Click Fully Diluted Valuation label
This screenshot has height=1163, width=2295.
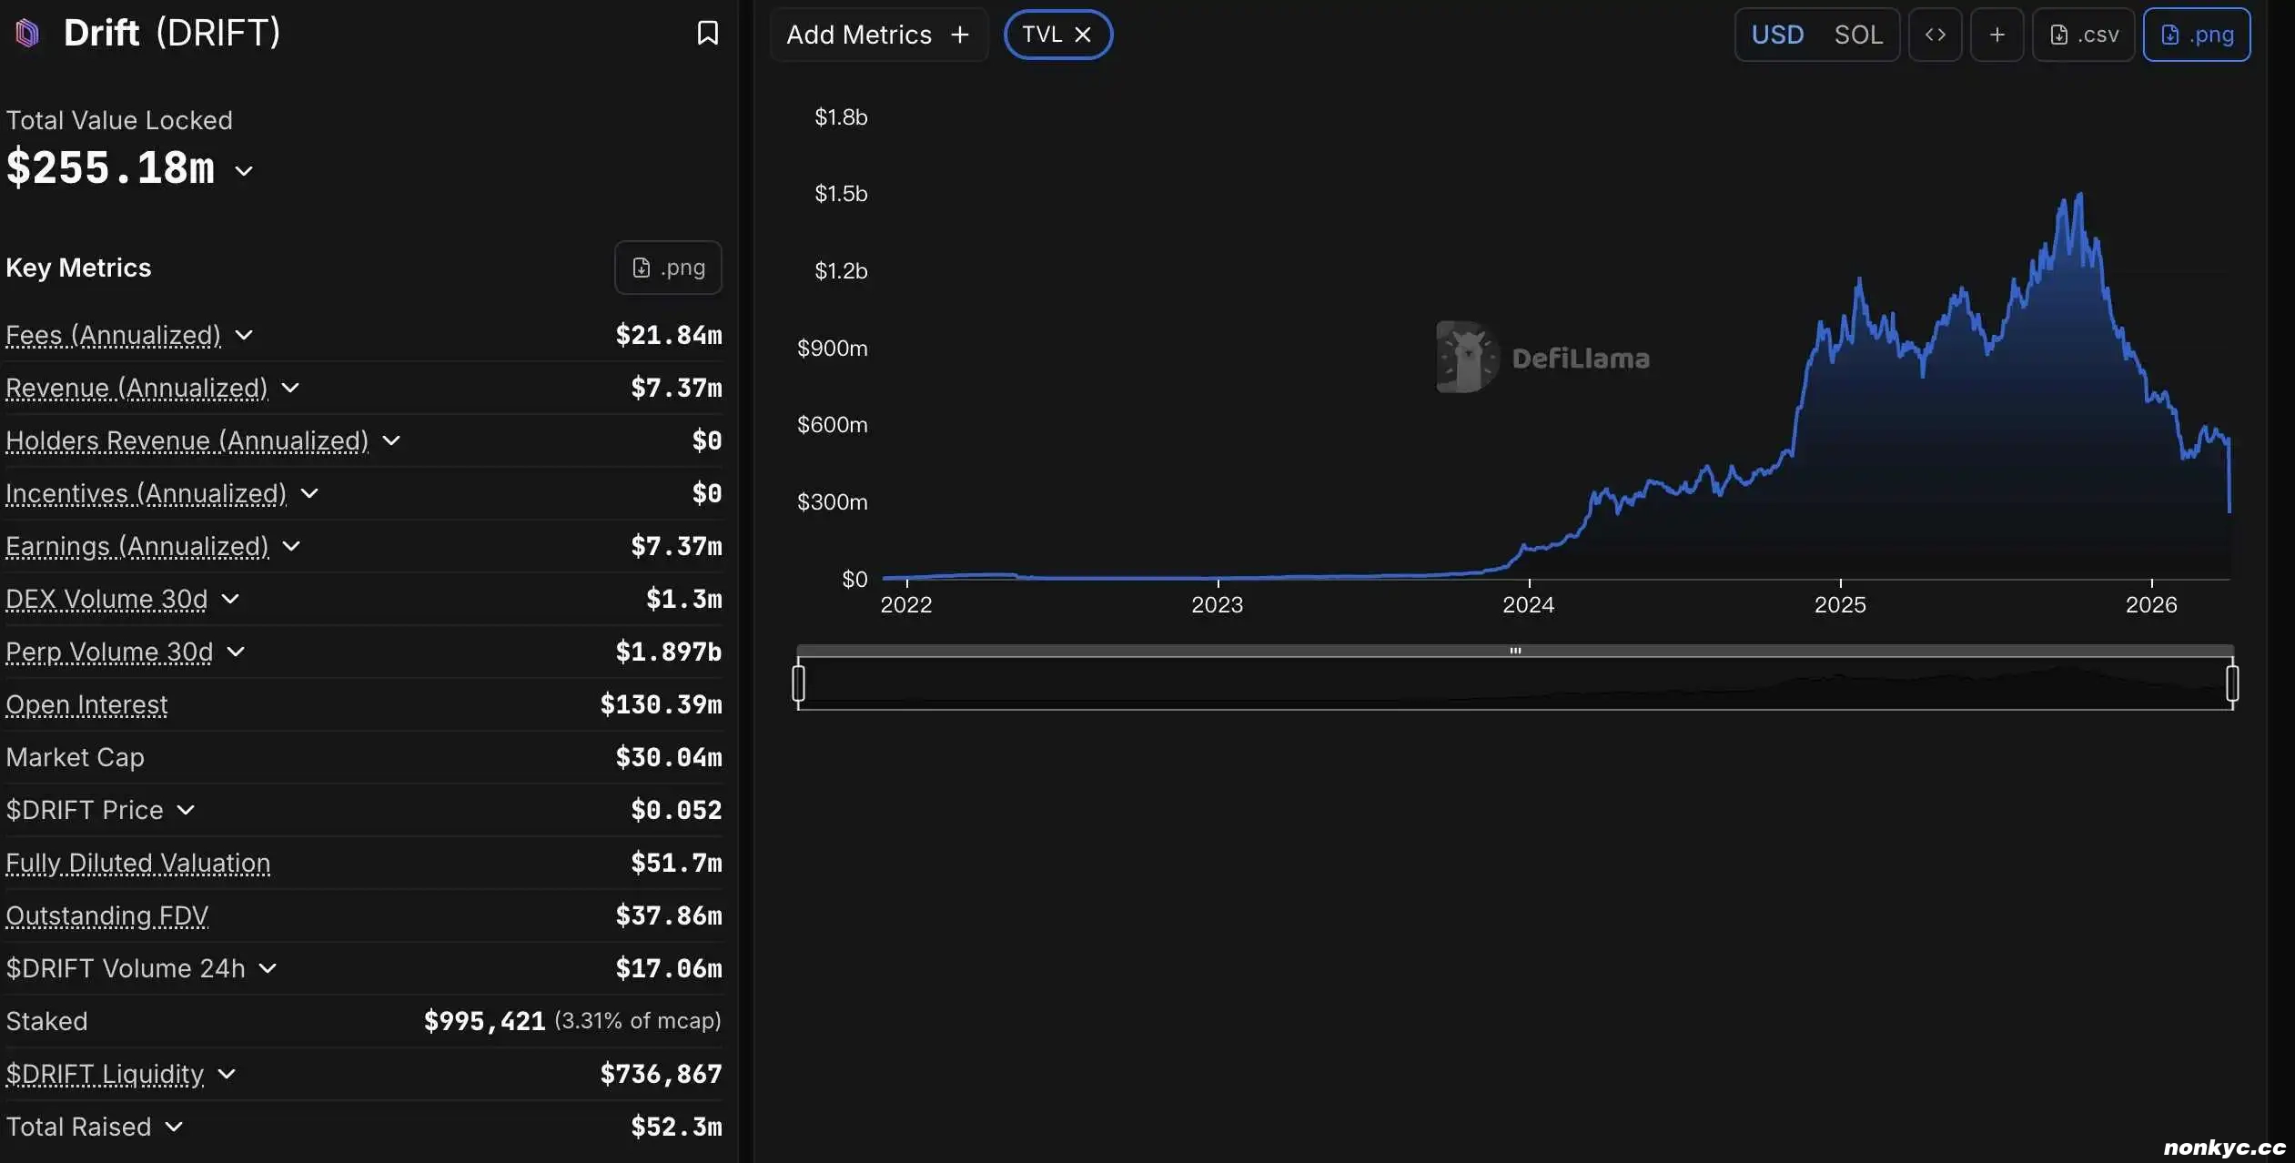[137, 863]
